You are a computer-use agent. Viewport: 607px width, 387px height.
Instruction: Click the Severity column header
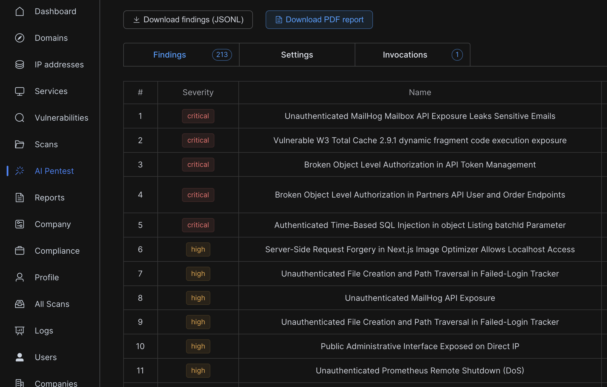tap(198, 92)
